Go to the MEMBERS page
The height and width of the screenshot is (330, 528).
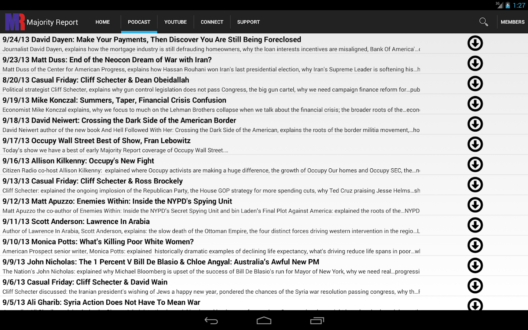coord(512,22)
